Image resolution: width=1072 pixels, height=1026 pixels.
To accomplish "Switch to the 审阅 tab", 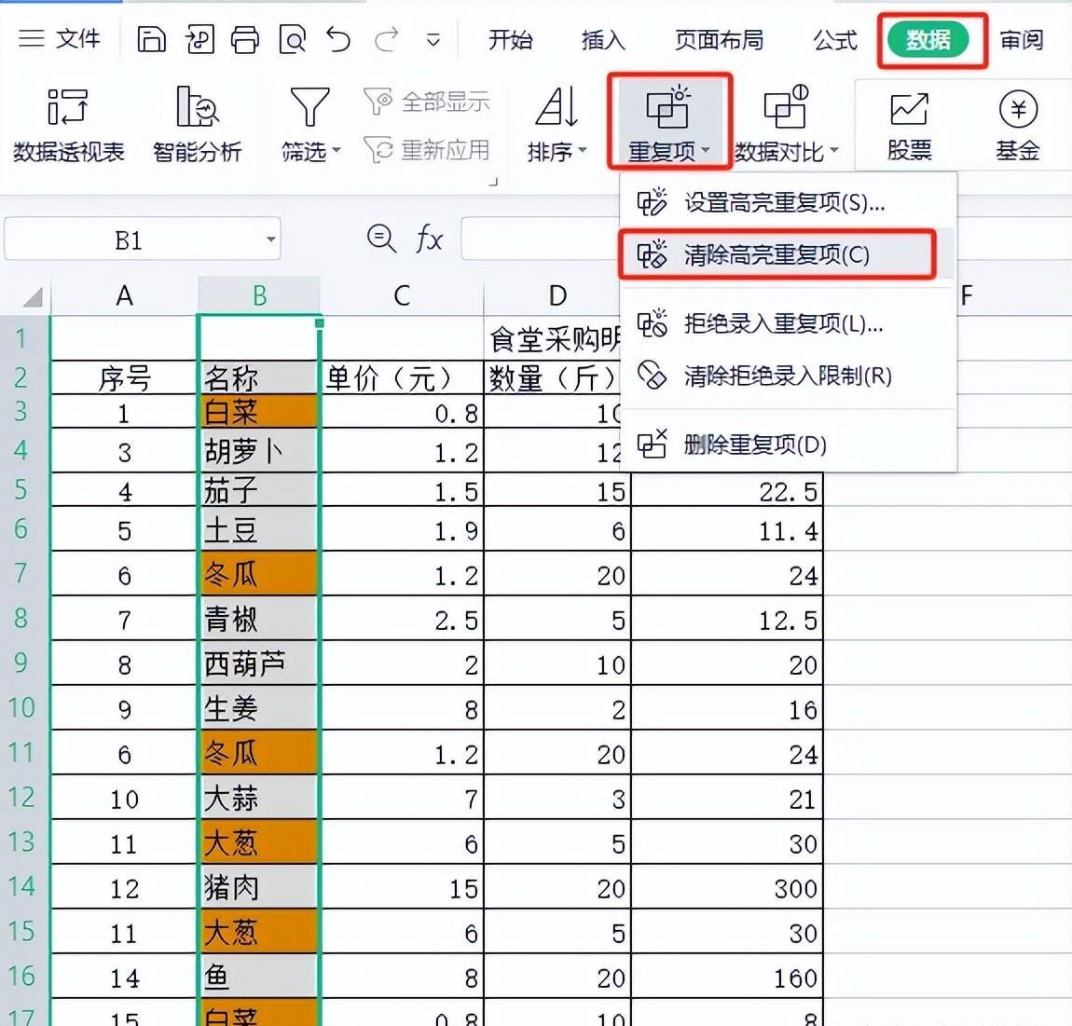I will click(x=1022, y=40).
